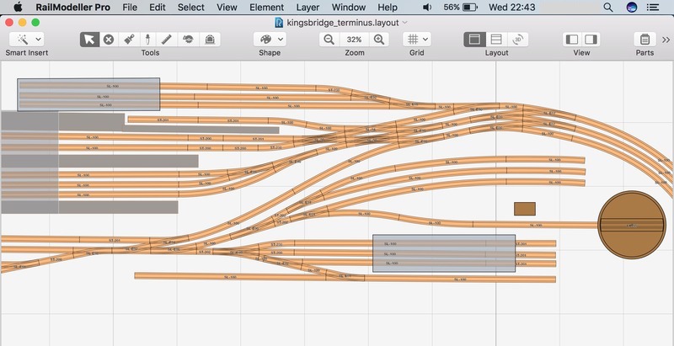Expand the Shape palette dropdown
Viewport: 674px width, 346px height.
(x=270, y=40)
